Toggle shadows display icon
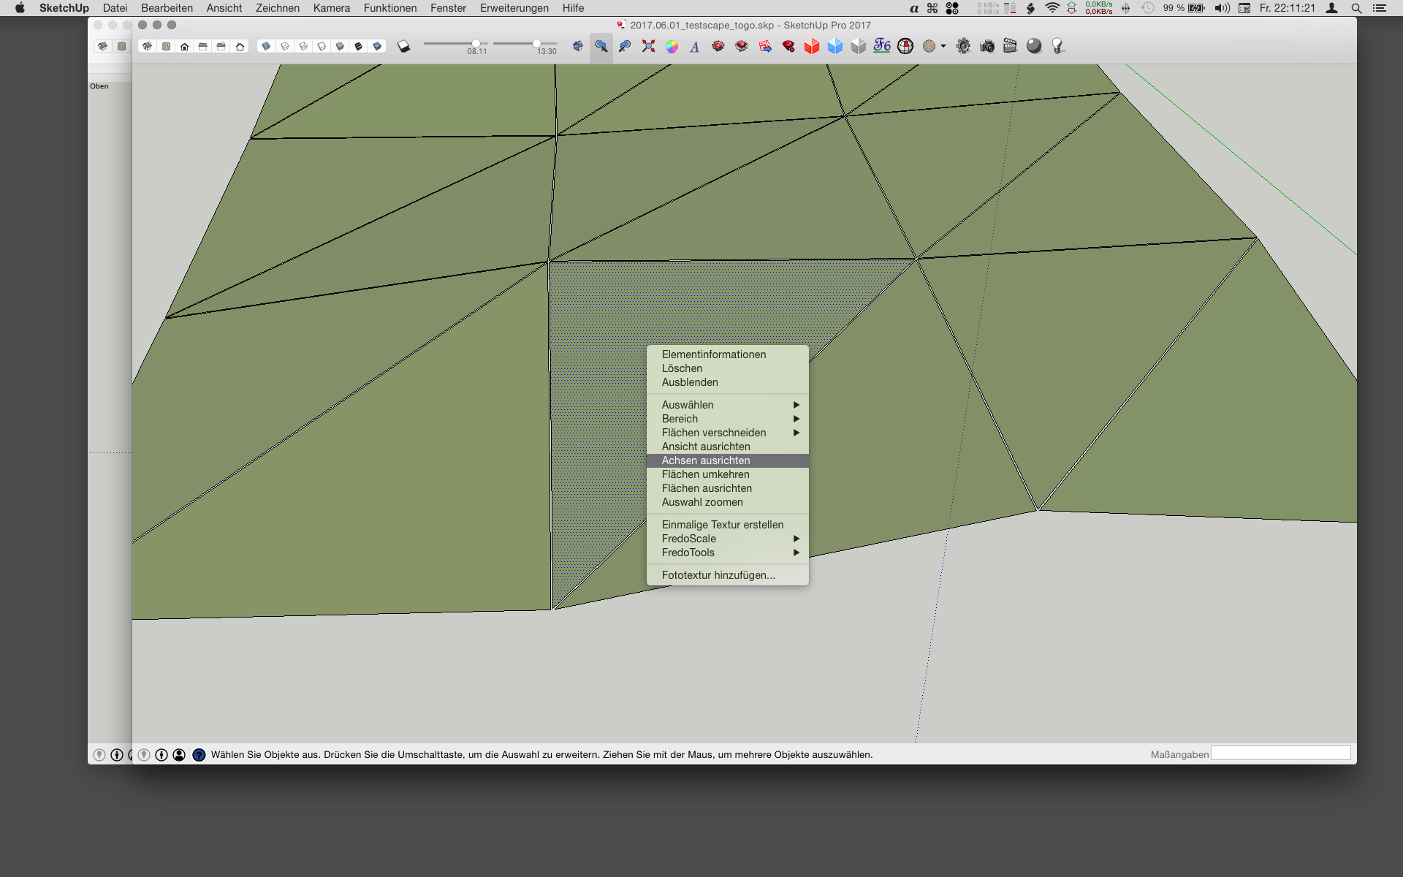This screenshot has width=1403, height=877. [x=403, y=46]
